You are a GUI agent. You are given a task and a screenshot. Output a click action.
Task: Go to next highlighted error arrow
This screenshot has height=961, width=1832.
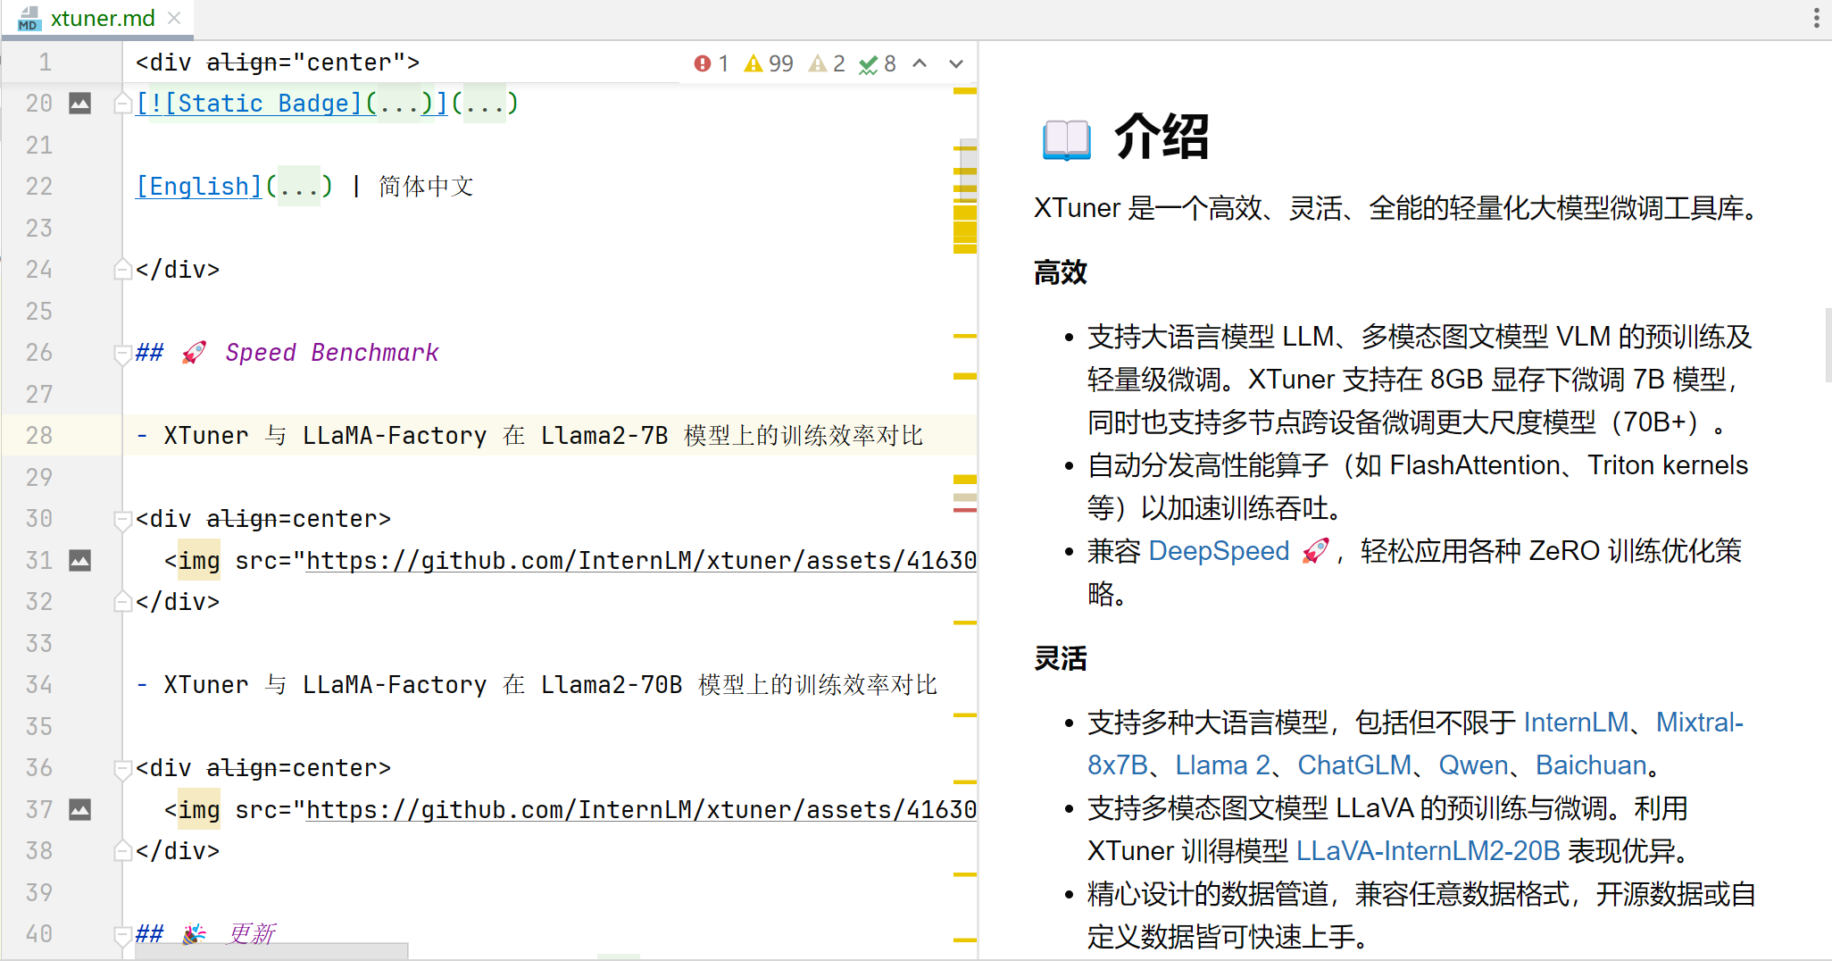point(956,63)
